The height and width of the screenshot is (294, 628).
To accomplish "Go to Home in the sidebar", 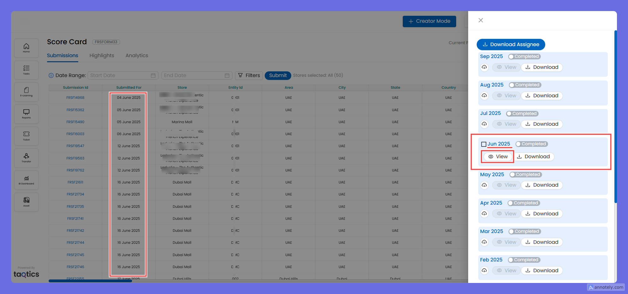I will tap(26, 48).
